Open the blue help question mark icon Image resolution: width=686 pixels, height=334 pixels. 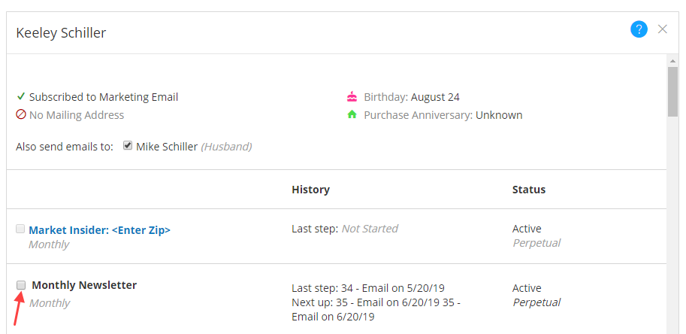[639, 29]
